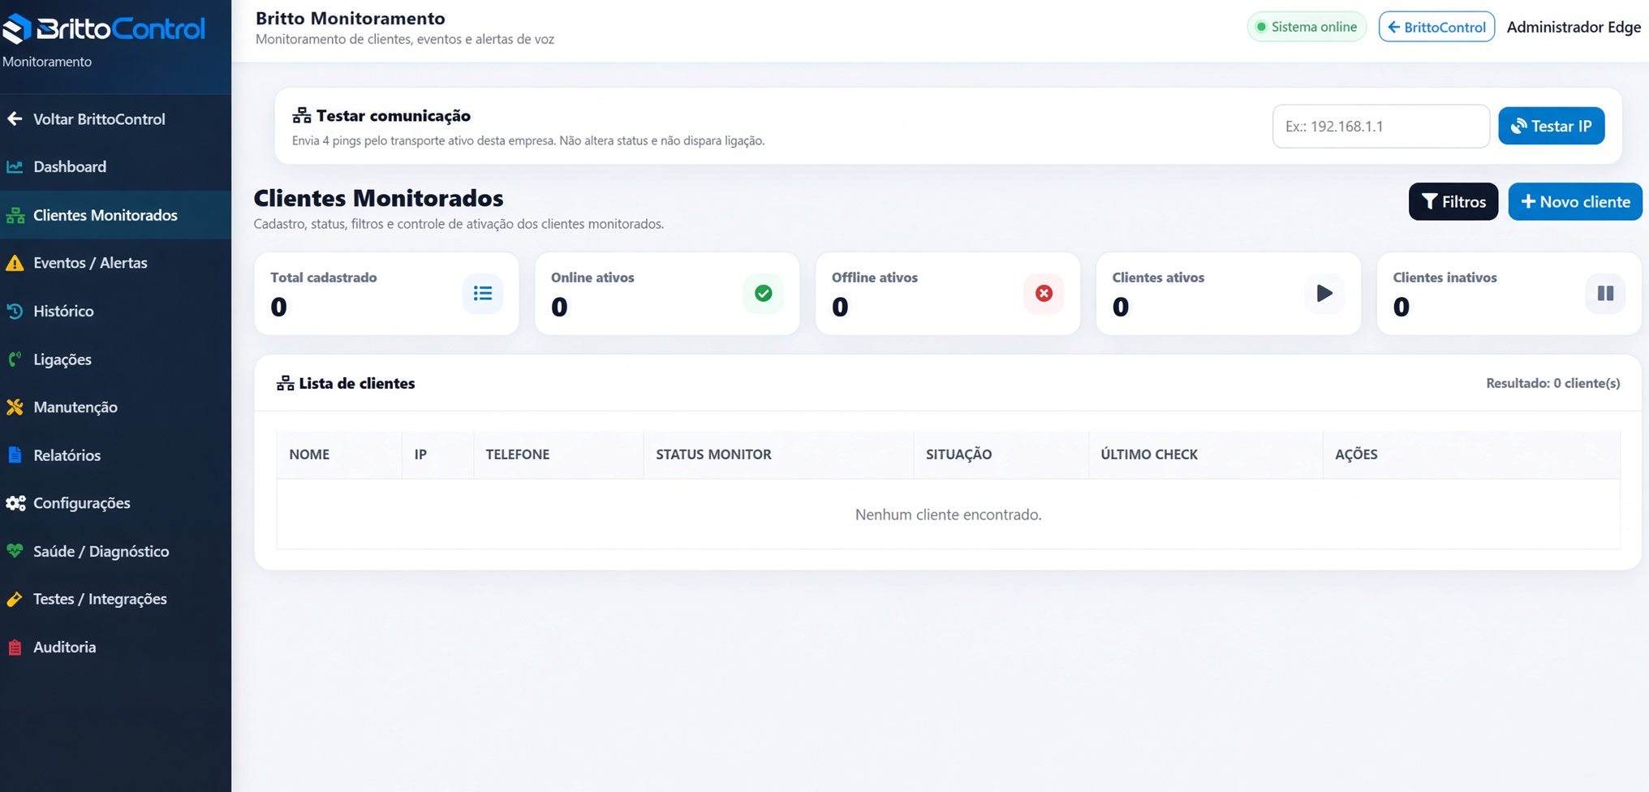Viewport: 1649px width, 792px height.
Task: Click the pause icon in Clientes inativos card
Action: coord(1605,293)
